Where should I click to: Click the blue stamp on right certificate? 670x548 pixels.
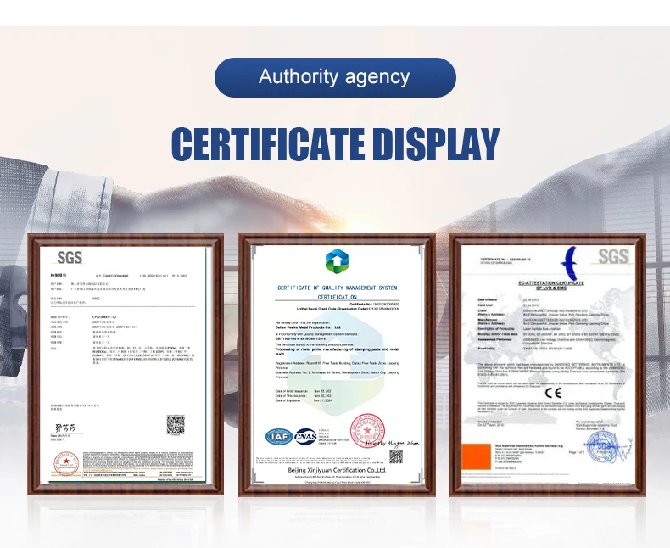(603, 447)
